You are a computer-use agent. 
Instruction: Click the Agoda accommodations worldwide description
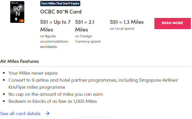click(54, 41)
